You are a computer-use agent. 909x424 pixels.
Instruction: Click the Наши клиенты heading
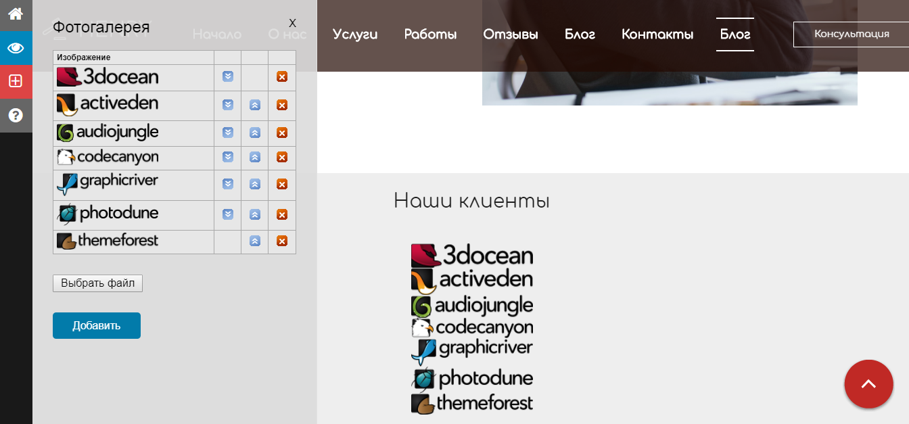tap(471, 201)
